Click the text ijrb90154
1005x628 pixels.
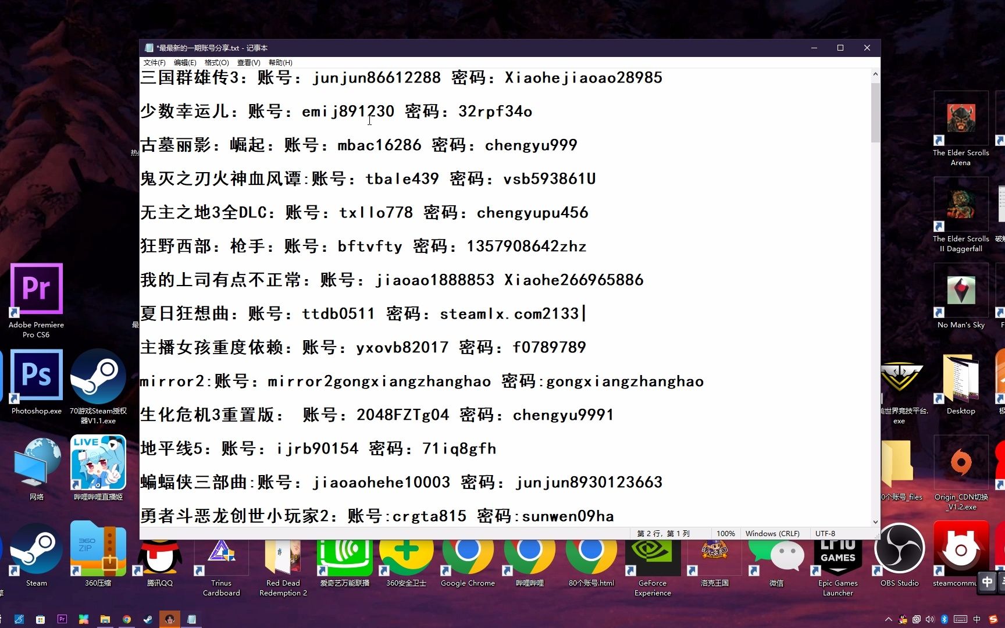(x=317, y=449)
